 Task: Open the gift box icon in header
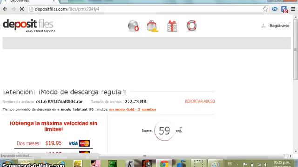tap(172, 26)
